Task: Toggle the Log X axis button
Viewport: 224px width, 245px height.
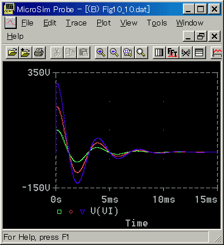Action: [x=159, y=52]
